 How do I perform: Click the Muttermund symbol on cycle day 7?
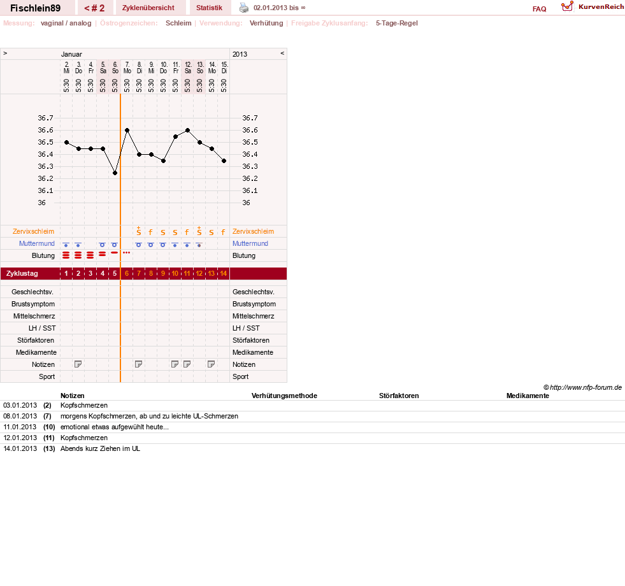[x=139, y=245]
